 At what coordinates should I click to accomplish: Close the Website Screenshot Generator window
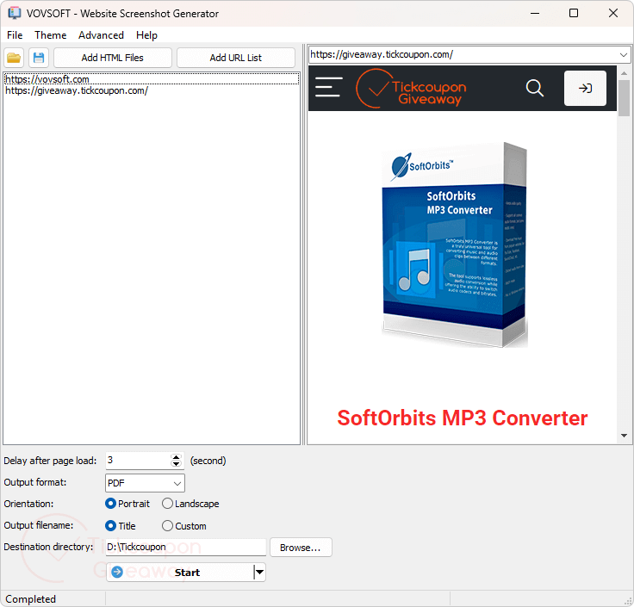[x=613, y=13]
